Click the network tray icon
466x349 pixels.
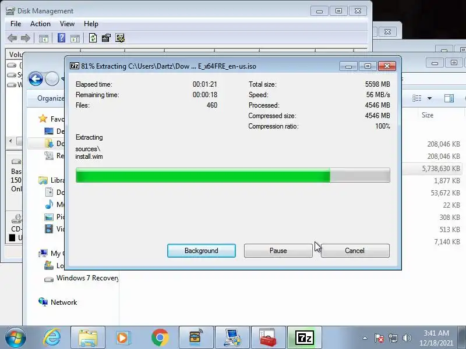coord(393,338)
